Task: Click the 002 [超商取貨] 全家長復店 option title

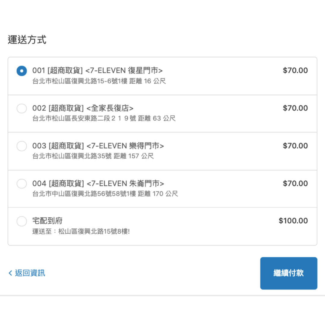Action: pyautogui.click(x=83, y=108)
